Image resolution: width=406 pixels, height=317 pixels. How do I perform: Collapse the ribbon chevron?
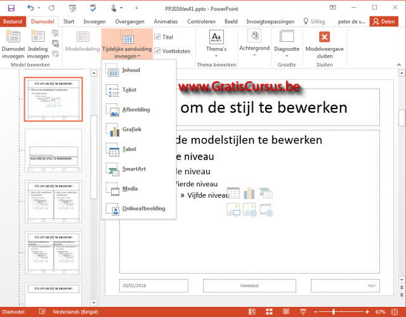pyautogui.click(x=399, y=65)
